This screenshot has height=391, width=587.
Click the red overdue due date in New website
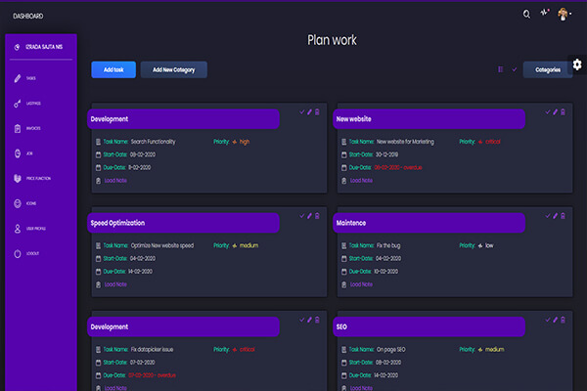(398, 167)
